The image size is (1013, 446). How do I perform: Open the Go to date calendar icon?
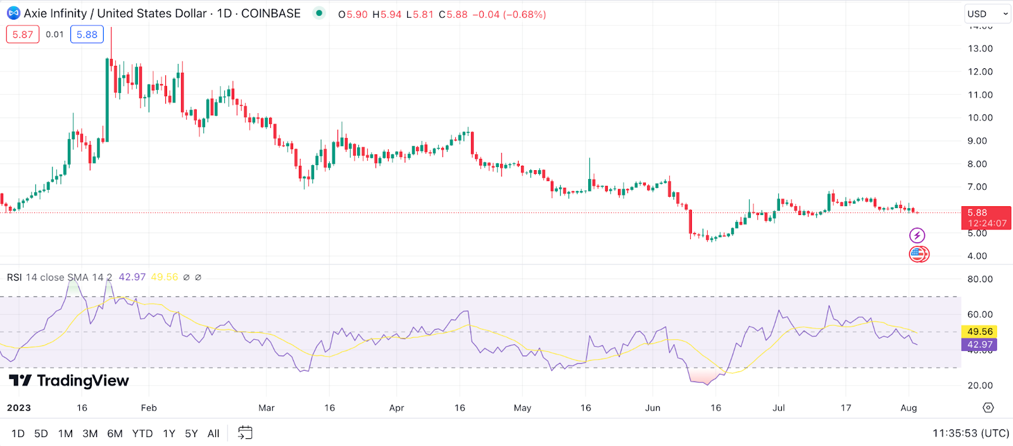point(245,433)
